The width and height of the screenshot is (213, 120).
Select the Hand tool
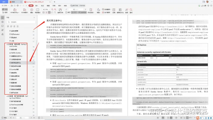pos(5,9)
